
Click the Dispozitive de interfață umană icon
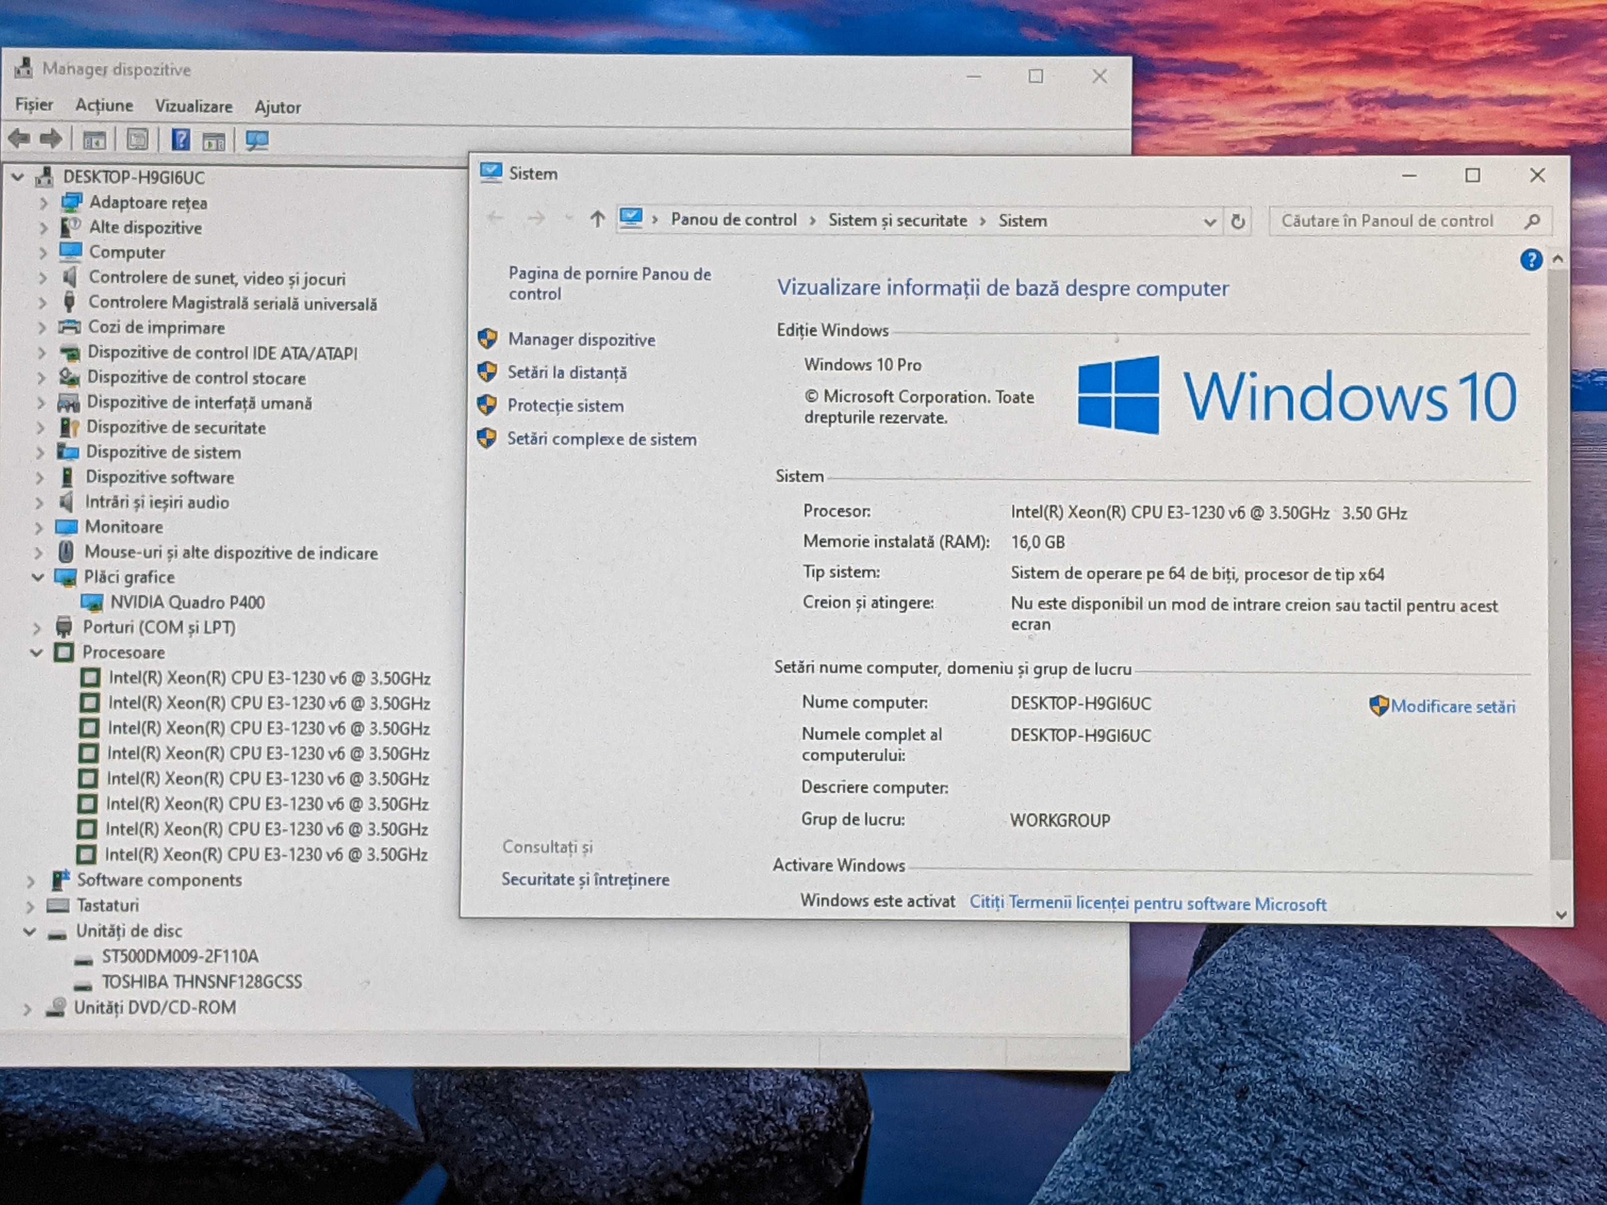pyautogui.click(x=68, y=402)
